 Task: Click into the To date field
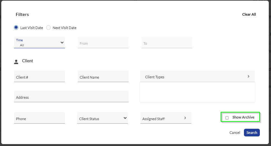[x=167, y=43]
